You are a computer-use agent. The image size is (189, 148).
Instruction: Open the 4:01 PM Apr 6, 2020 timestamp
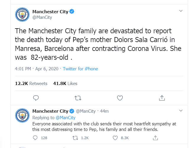(37, 69)
